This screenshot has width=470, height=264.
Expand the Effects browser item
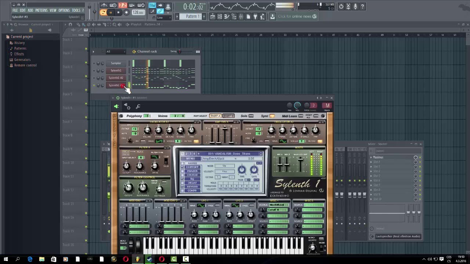(19, 54)
